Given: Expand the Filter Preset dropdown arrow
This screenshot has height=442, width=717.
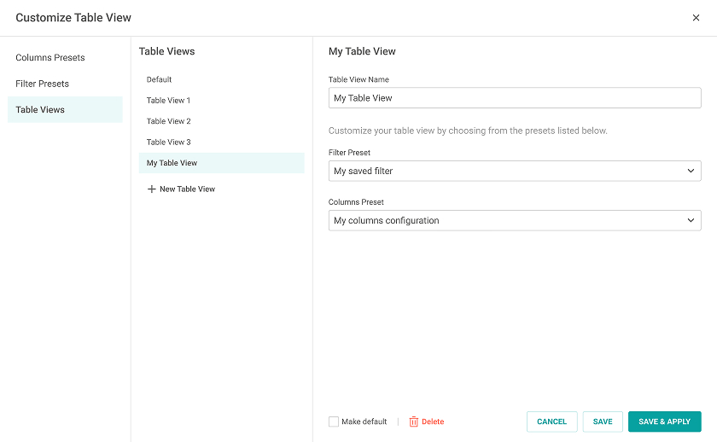Looking at the screenshot, I should (x=691, y=171).
